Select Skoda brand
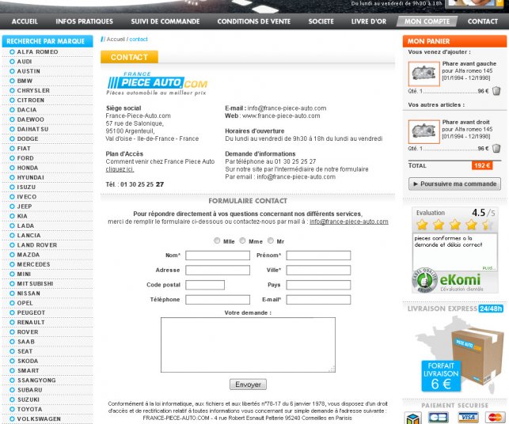Image resolution: width=509 pixels, height=424 pixels. pos(28,361)
